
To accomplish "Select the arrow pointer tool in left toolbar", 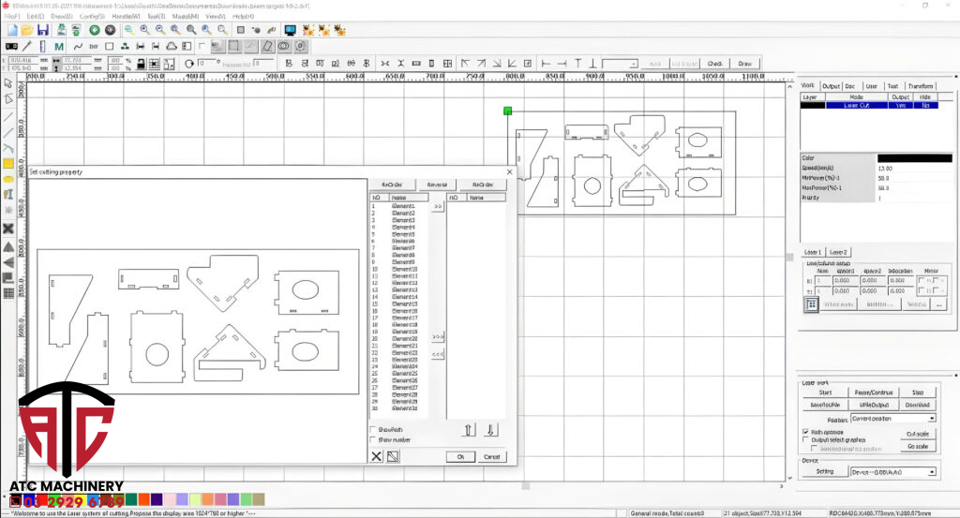I will click(8, 83).
